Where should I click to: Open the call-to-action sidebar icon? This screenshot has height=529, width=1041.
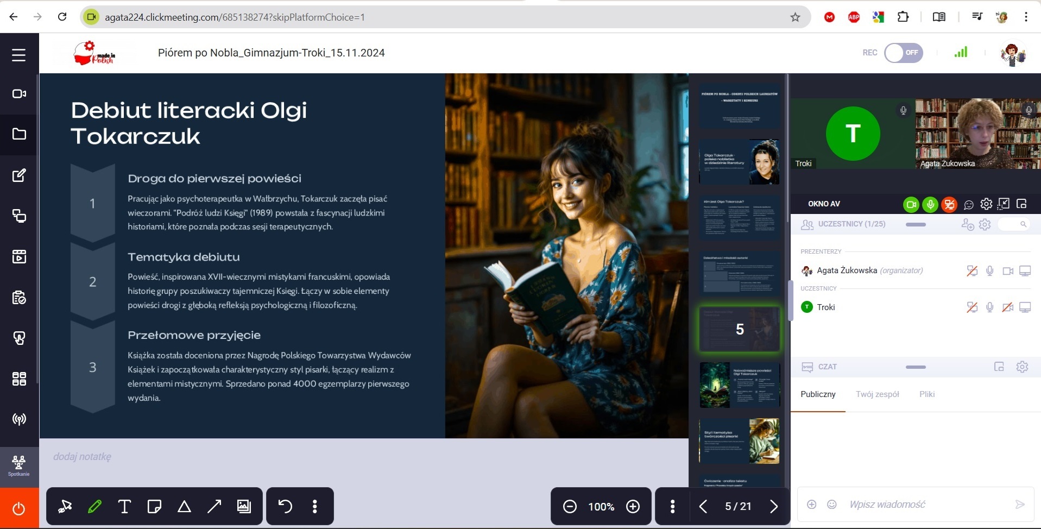click(x=19, y=338)
